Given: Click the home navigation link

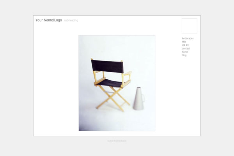Looking at the screenshot, I should pos(185,52).
